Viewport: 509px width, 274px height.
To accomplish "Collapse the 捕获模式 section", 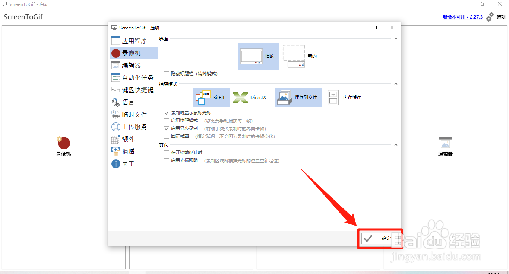I will (x=396, y=84).
